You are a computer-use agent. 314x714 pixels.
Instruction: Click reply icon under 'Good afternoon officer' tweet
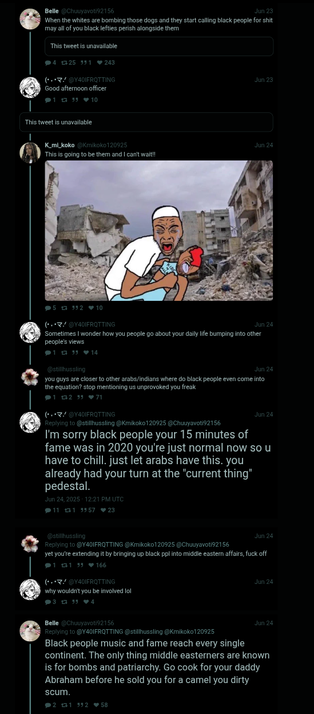tap(48, 100)
